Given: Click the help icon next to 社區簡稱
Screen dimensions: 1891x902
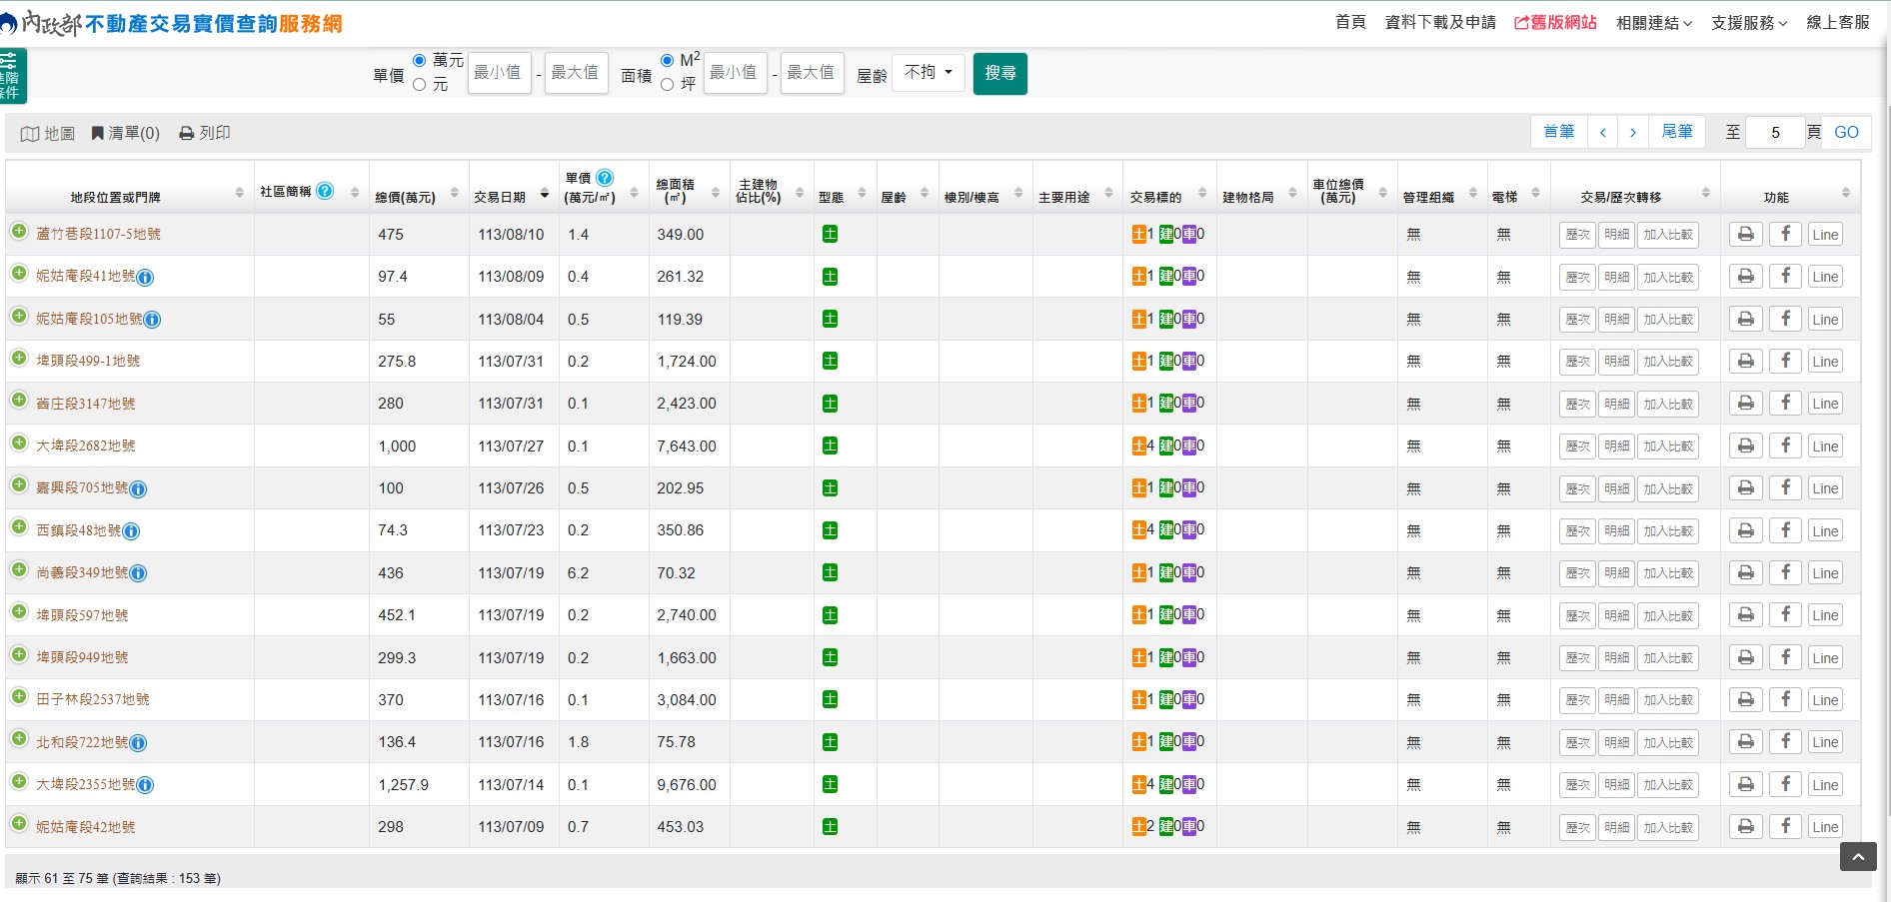Looking at the screenshot, I should pos(325,191).
